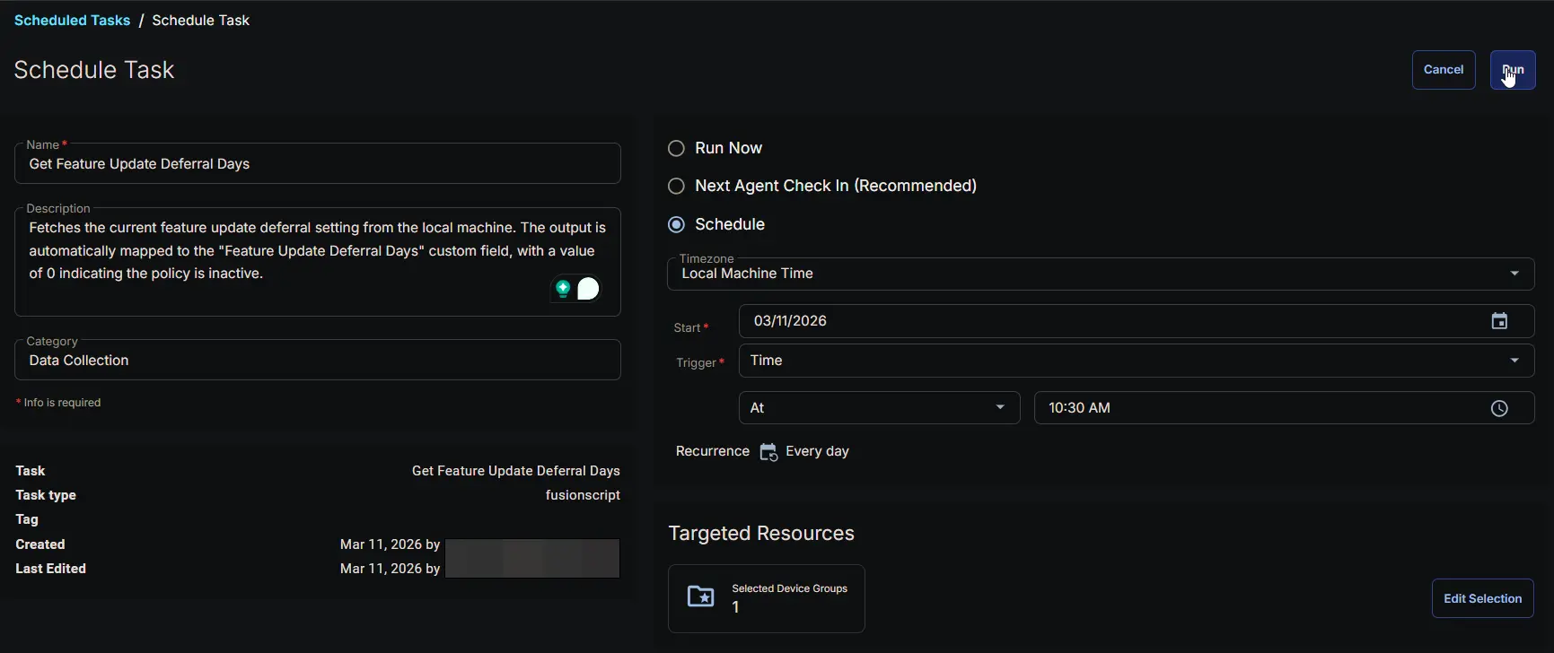1554x653 pixels.
Task: Click the Cancel button
Action: pyautogui.click(x=1443, y=70)
